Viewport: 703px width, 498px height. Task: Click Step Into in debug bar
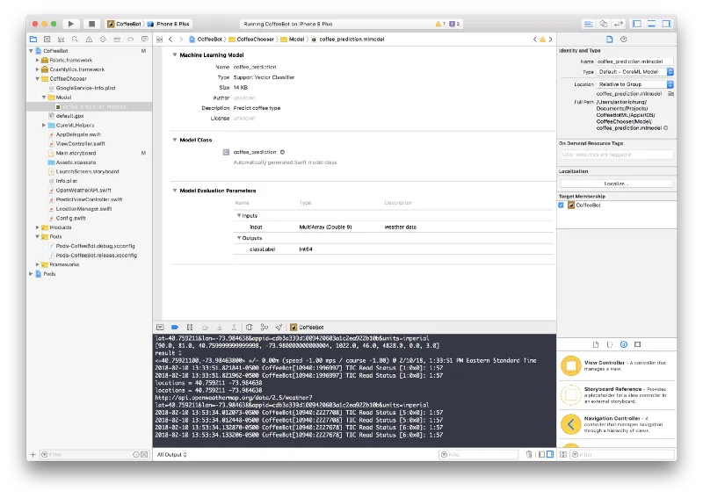220,328
